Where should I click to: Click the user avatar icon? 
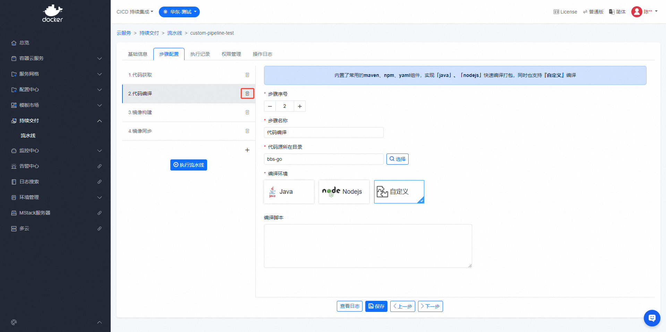637,12
